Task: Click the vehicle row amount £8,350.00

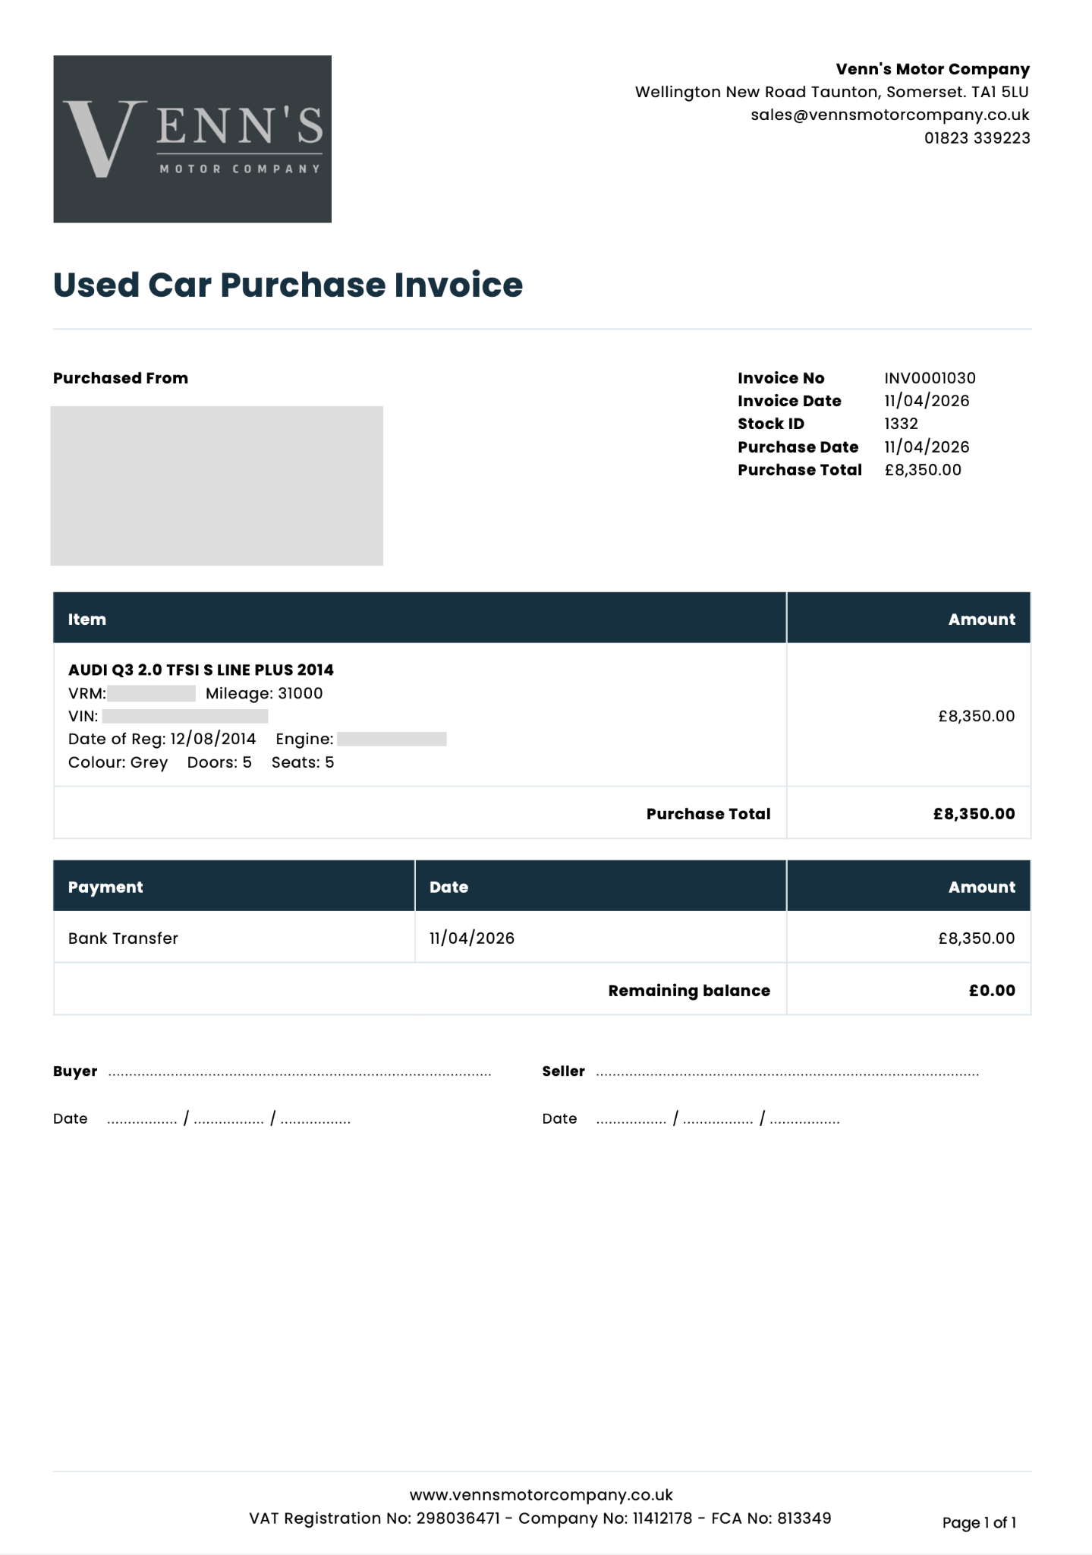Action: tap(976, 716)
